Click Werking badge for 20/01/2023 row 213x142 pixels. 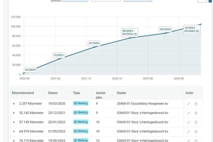pos(81,122)
